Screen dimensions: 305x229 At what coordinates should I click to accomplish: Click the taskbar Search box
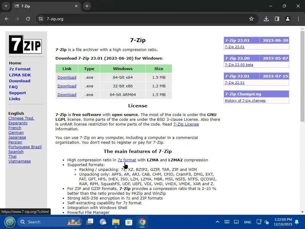coord(50,222)
